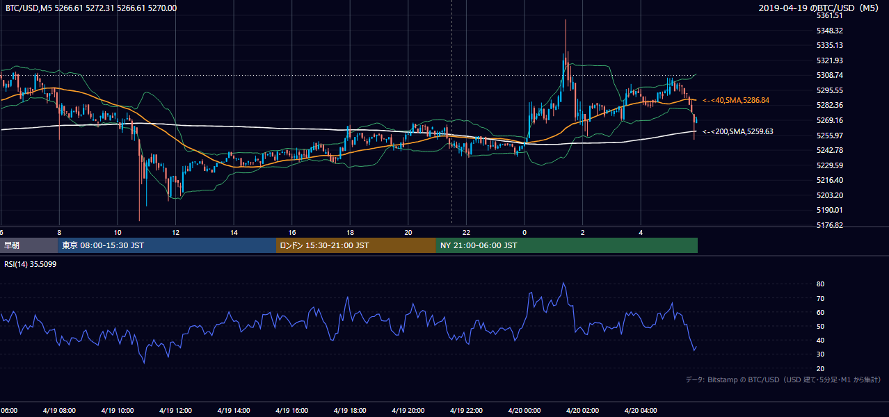Click the 5229.59 price axis value
Viewport: 889px width, 417px height.
830,165
